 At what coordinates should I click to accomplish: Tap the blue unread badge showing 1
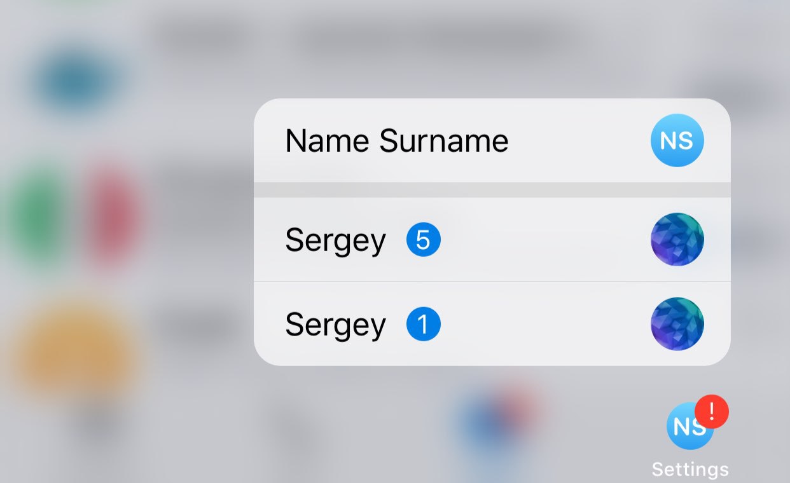[424, 324]
